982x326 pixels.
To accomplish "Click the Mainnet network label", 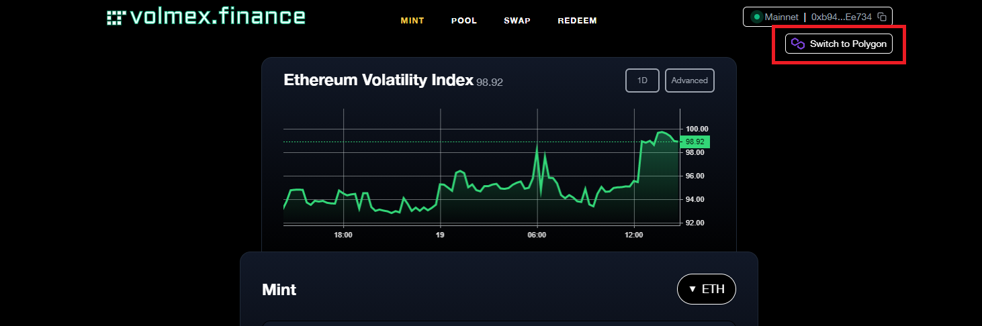I will click(782, 17).
